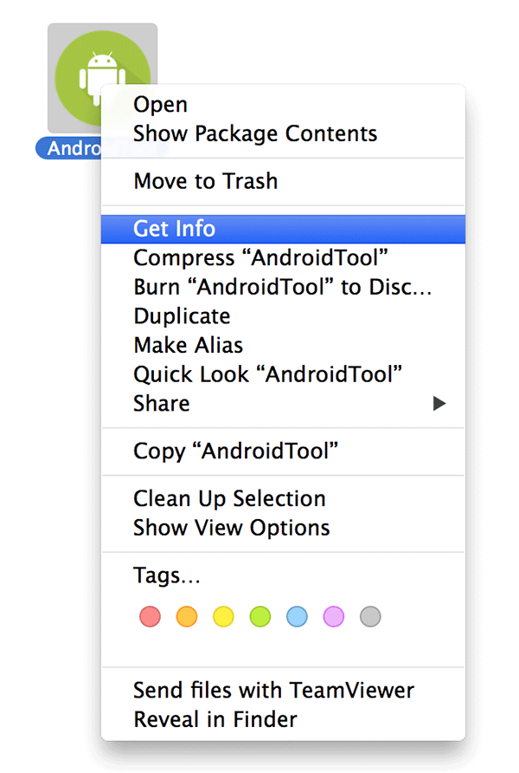Move AndroidTool to Trash
519x773 pixels.
click(205, 181)
